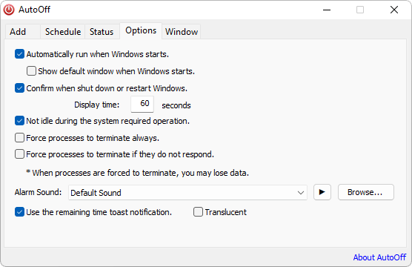Check Force terminate if processes not respond
Viewport: 412px width, 267px height.
click(20, 154)
